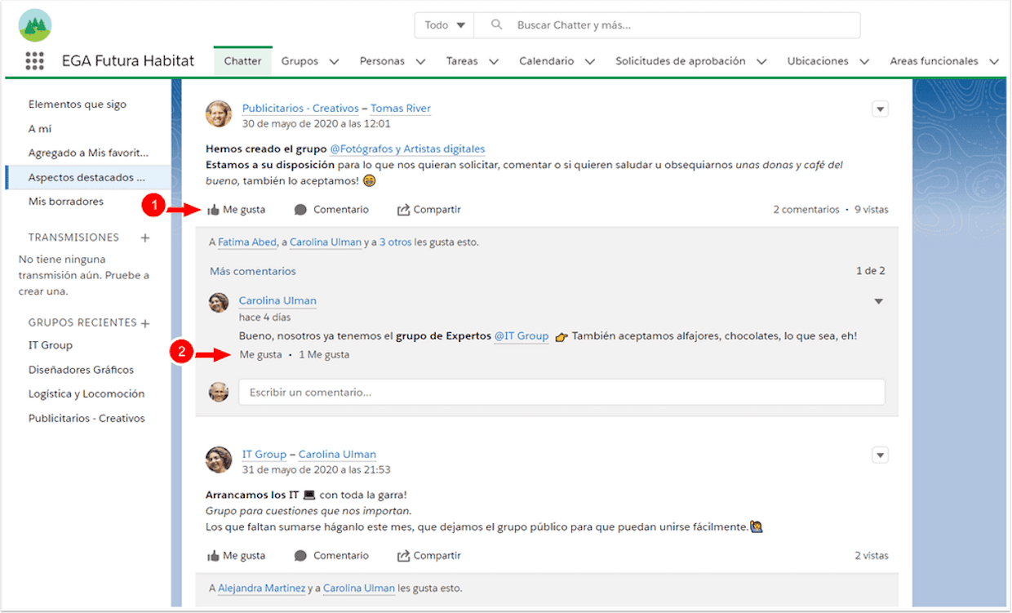Expand the Tareas tab chevron
This screenshot has height=613, width=1012.
(x=494, y=61)
